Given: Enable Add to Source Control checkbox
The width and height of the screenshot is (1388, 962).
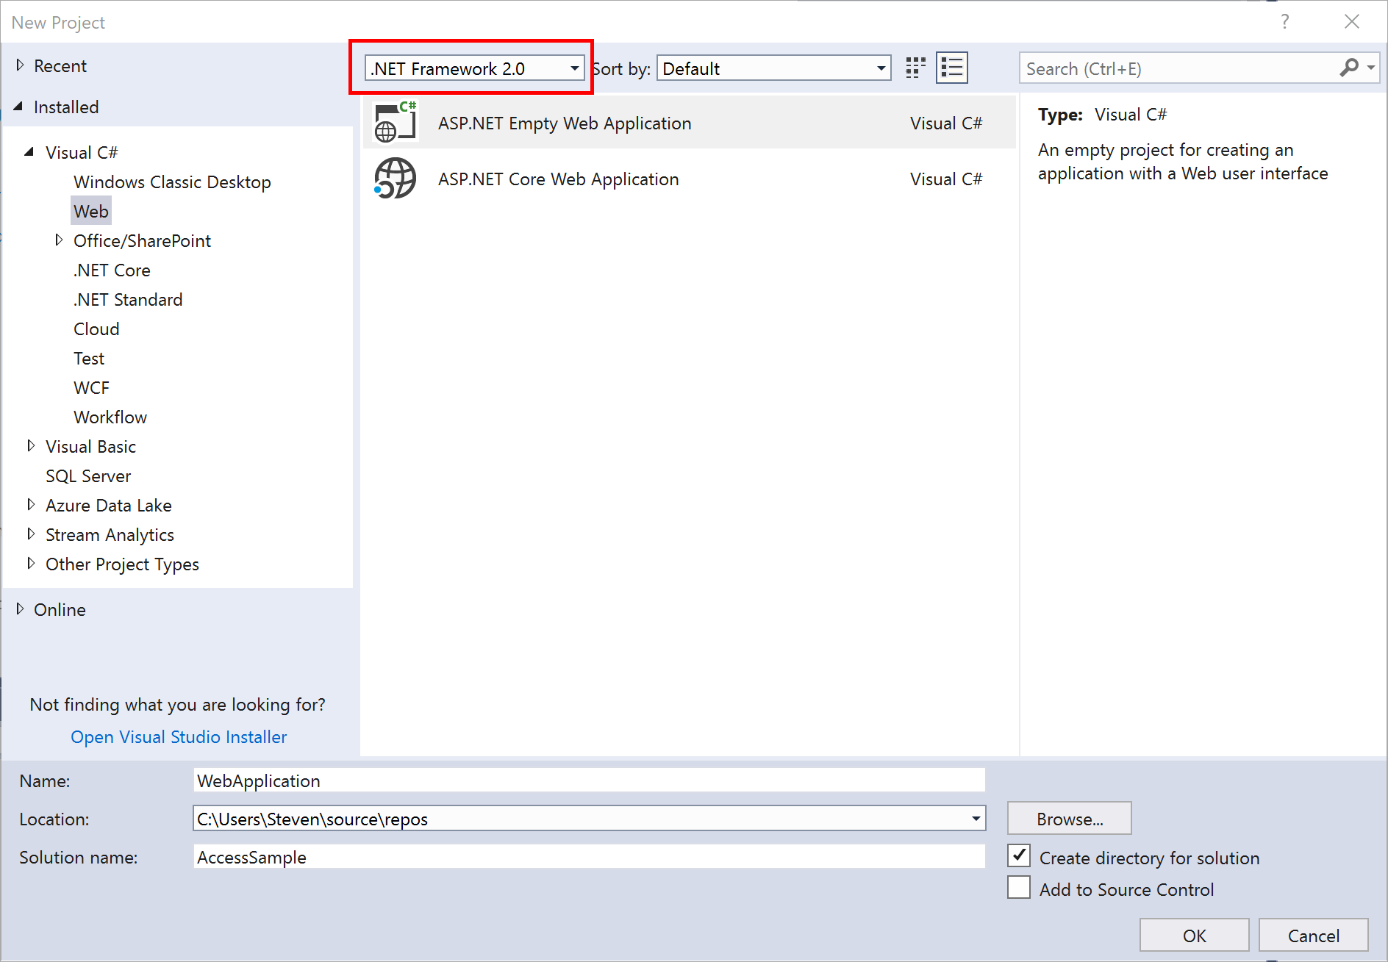Looking at the screenshot, I should pyautogui.click(x=1019, y=888).
